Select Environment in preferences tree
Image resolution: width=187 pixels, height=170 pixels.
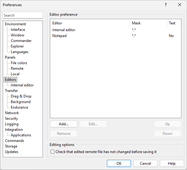(x=15, y=24)
